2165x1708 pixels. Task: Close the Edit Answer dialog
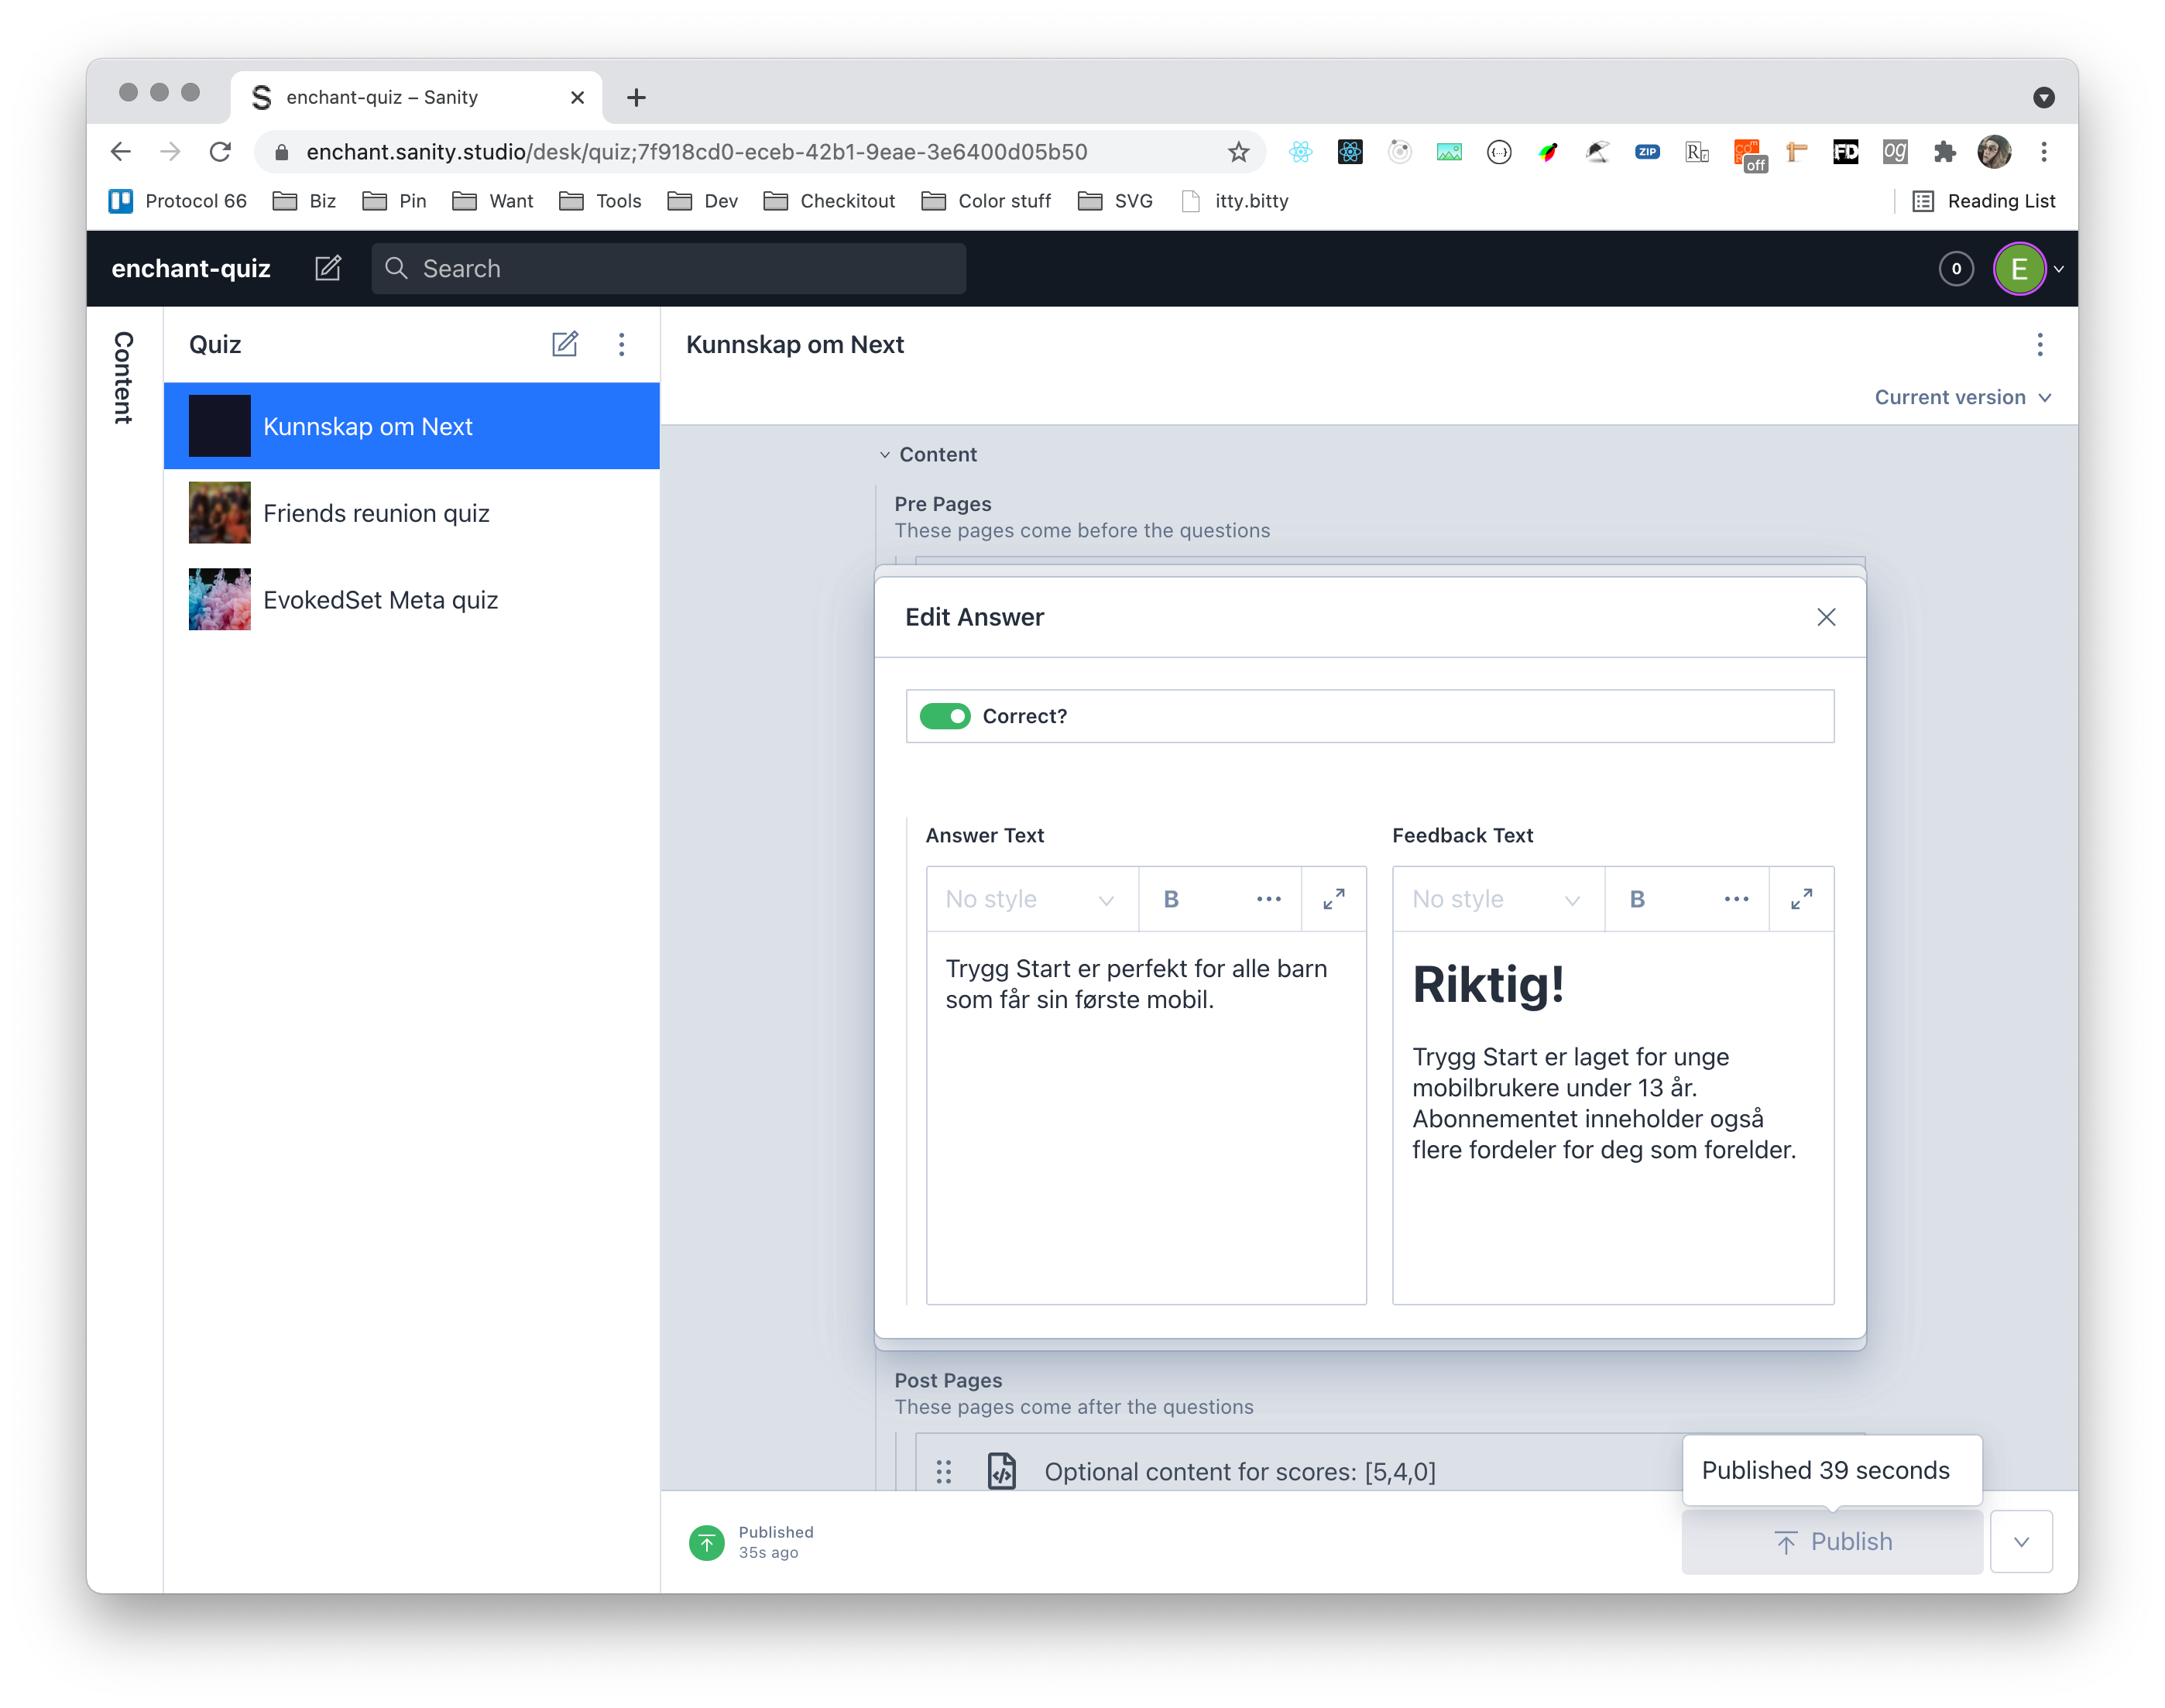tap(1826, 617)
